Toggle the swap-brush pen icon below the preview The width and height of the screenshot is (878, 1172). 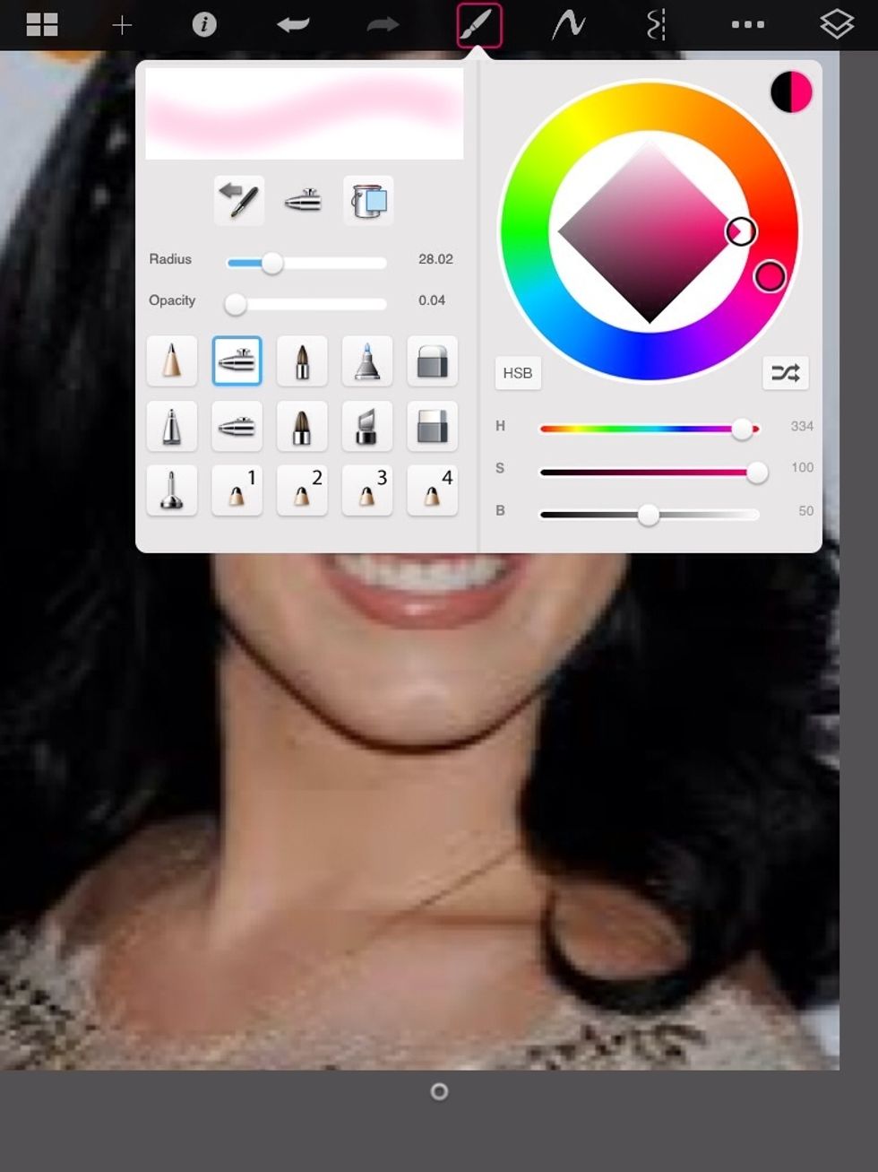click(x=239, y=201)
